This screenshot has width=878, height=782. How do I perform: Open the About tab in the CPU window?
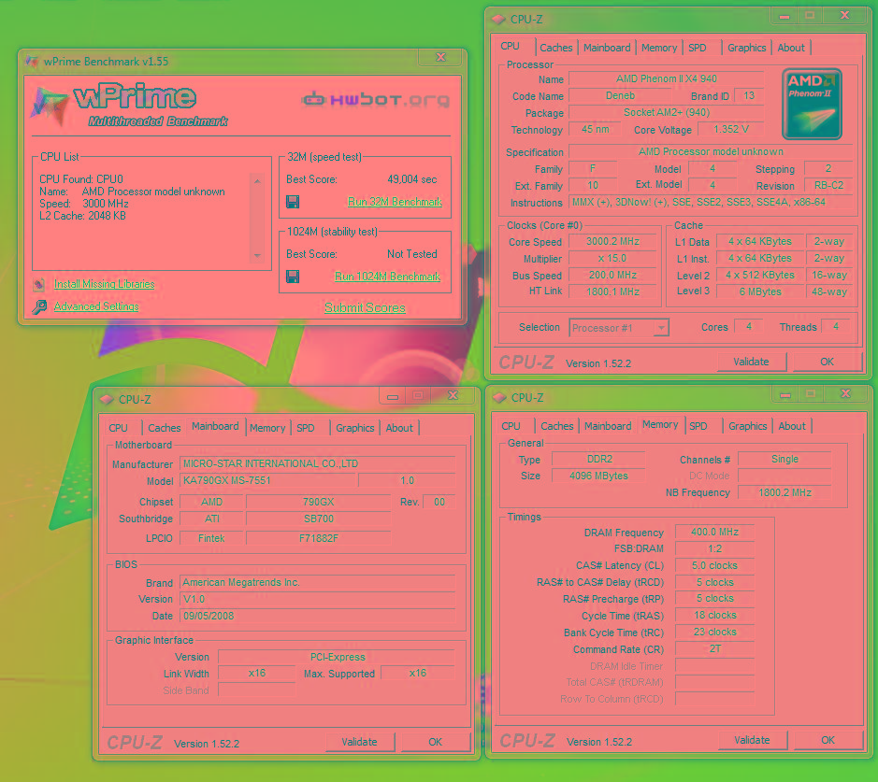click(791, 48)
